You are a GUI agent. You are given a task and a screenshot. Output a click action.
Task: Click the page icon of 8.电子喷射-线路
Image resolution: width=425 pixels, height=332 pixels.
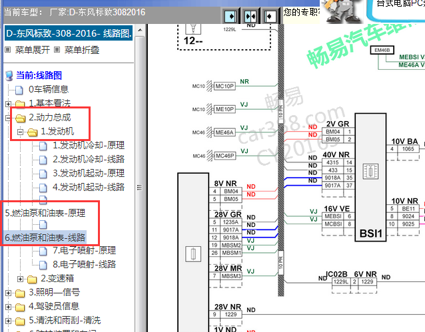click(x=43, y=265)
